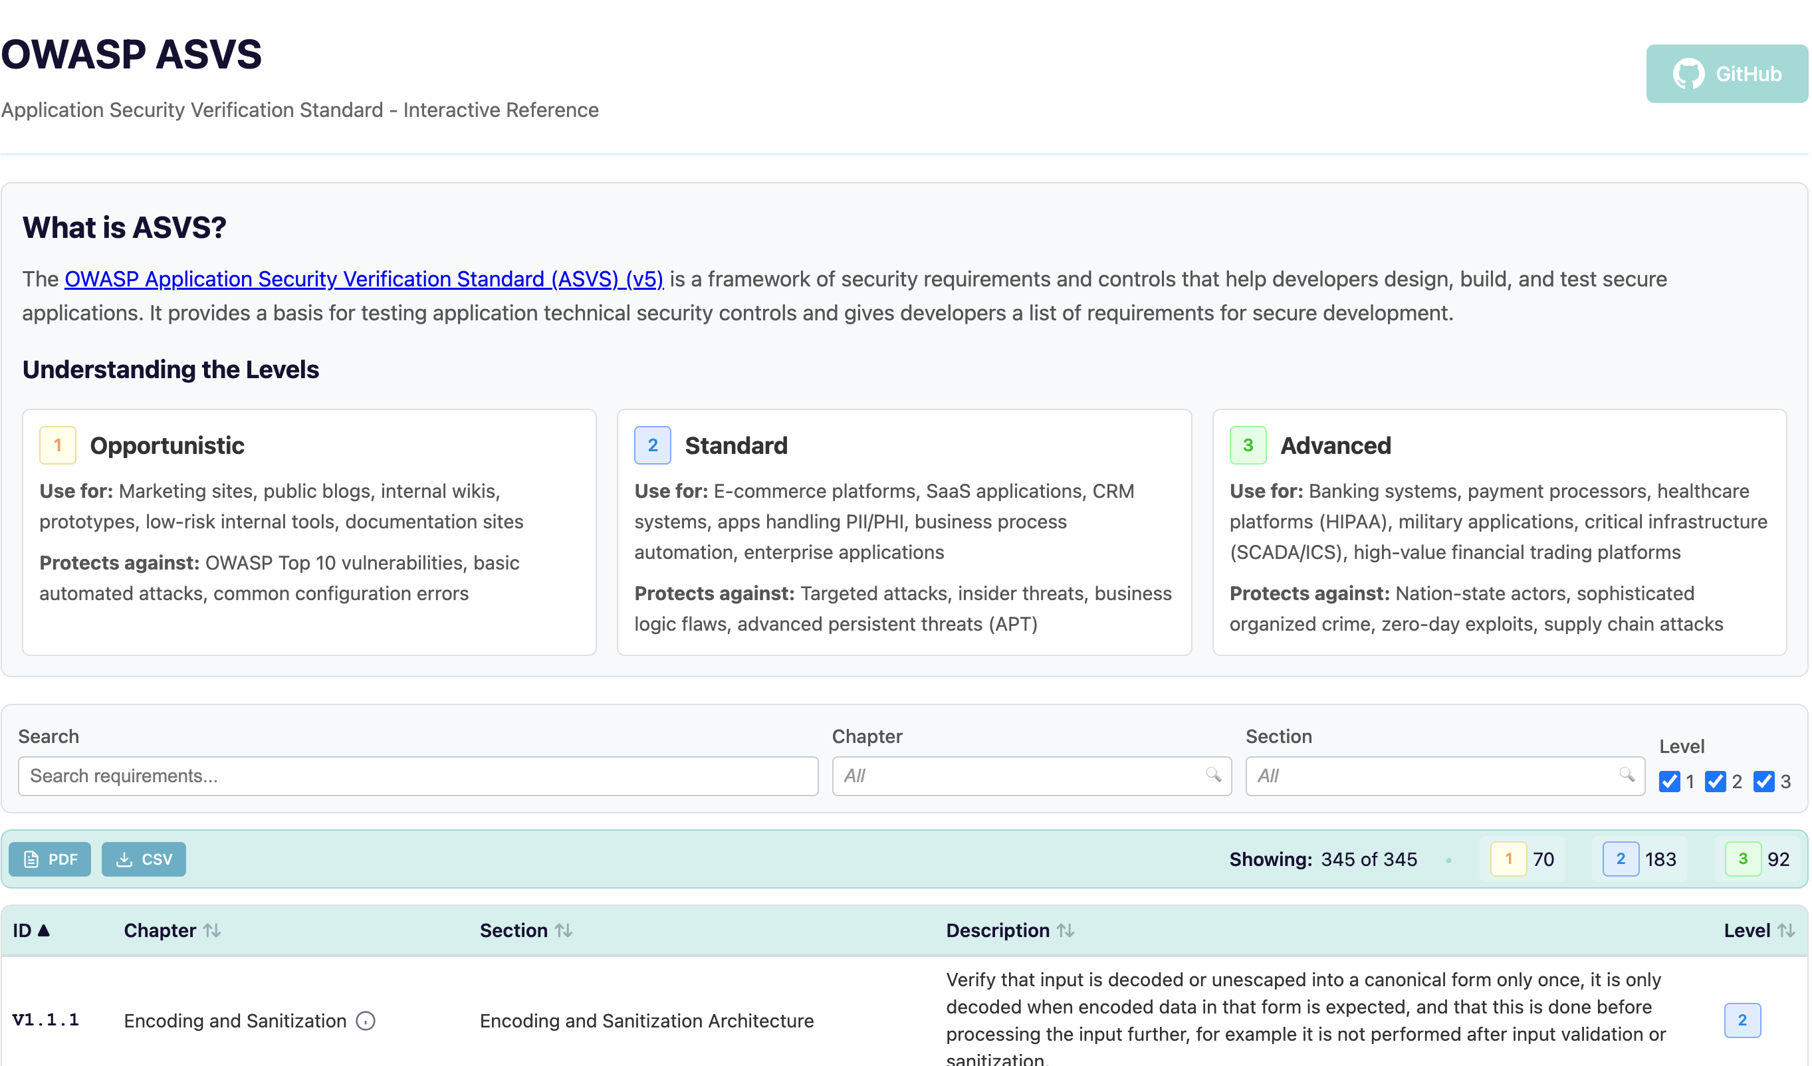This screenshot has width=1812, height=1066.
Task: Open the Section filter dropdown
Action: [1444, 776]
